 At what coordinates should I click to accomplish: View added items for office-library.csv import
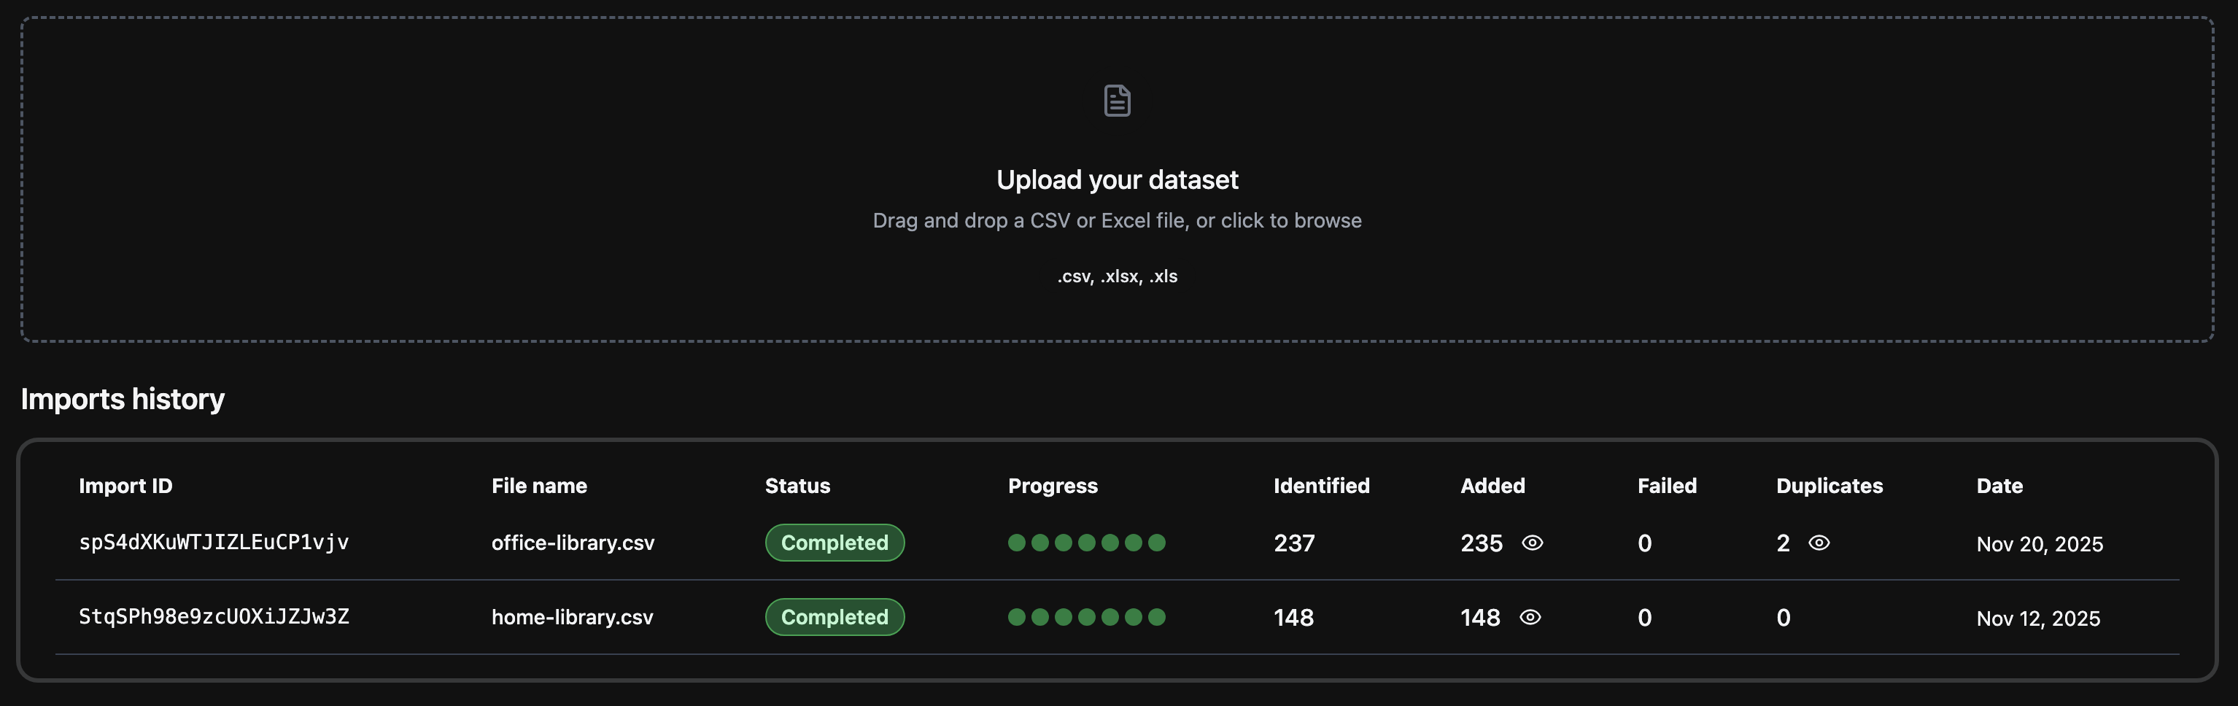[1533, 543]
